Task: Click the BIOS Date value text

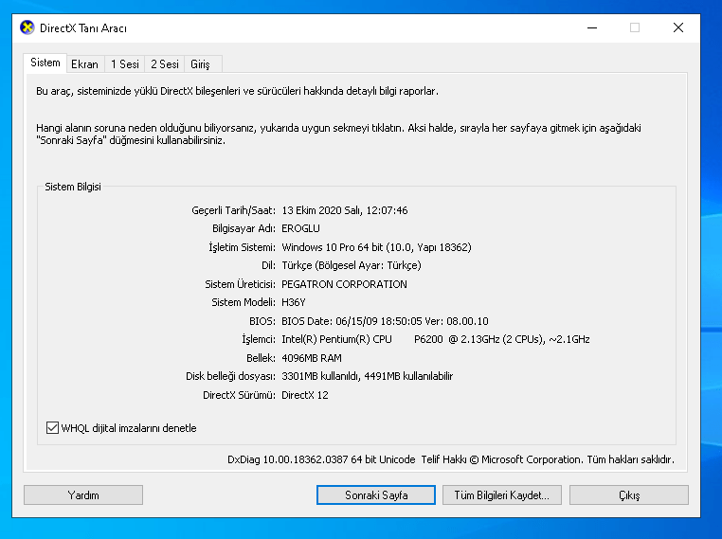Action: pos(385,321)
